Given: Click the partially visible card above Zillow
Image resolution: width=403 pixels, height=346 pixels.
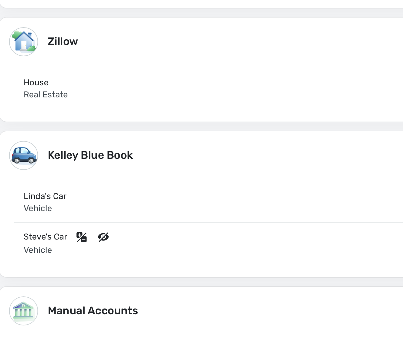Looking at the screenshot, I should click(x=201, y=4).
